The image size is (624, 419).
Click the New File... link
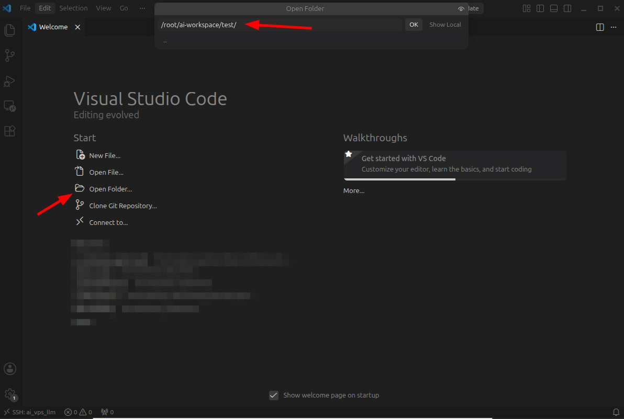[105, 155]
